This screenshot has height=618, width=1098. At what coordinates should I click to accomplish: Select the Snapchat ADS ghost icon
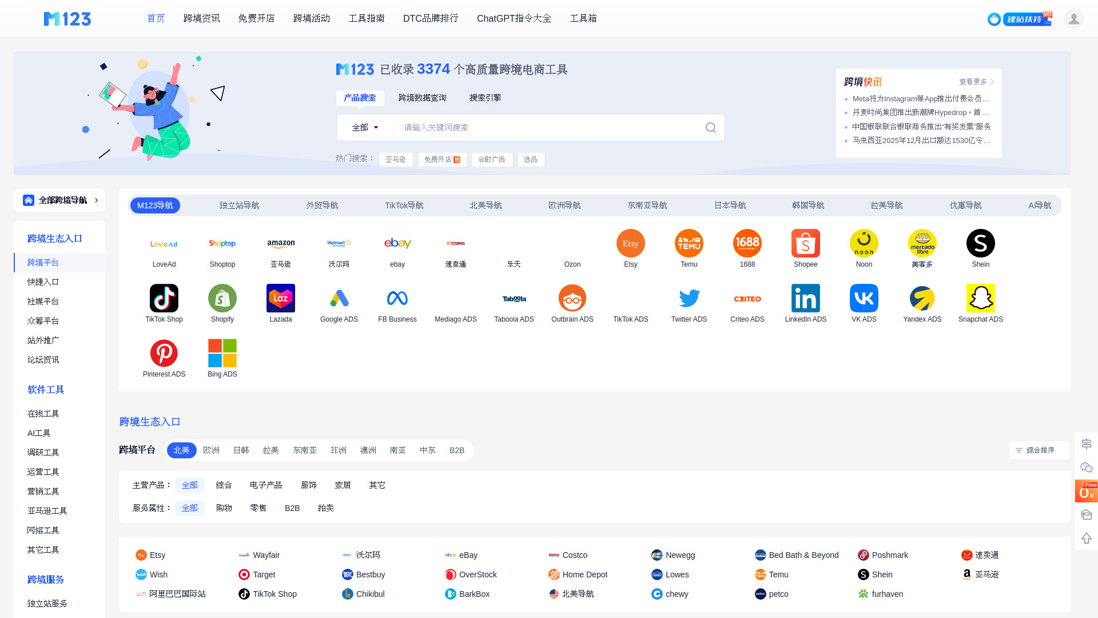coord(980,298)
